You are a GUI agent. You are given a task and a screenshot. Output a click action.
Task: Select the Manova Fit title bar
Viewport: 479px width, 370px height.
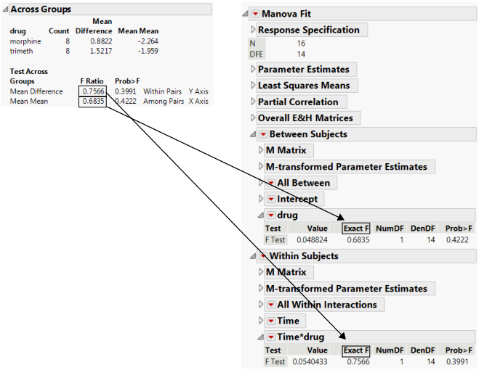(363, 14)
